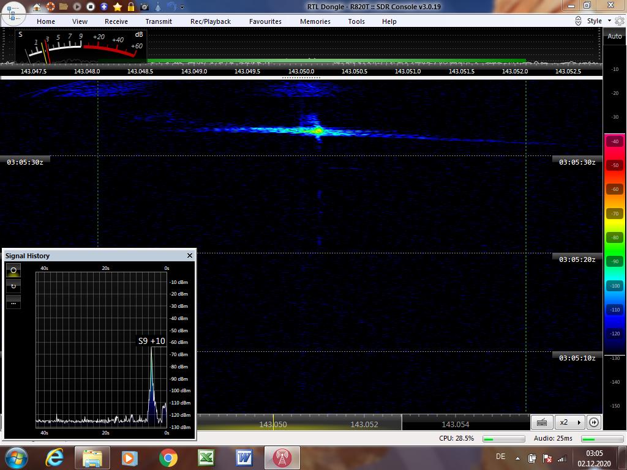This screenshot has width=627, height=470.
Task: Click 143.052.0 on the frequency scale
Action: [514, 71]
